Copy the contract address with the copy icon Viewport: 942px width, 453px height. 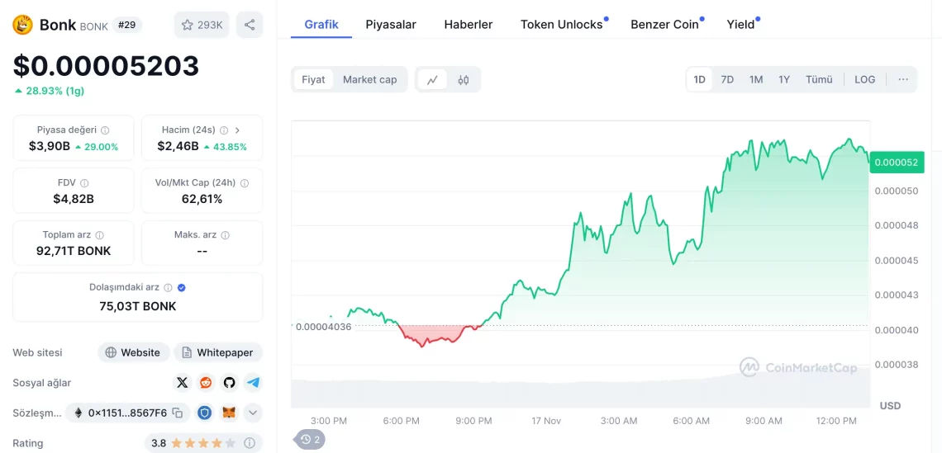point(178,413)
